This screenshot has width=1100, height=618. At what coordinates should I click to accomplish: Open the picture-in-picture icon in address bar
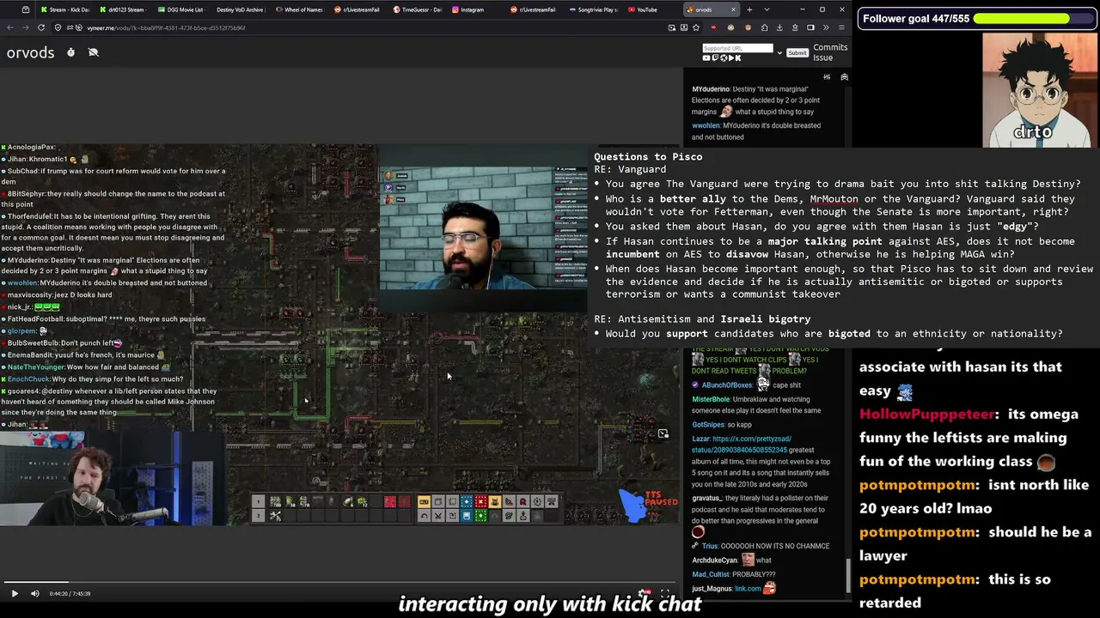pyautogui.click(x=671, y=27)
